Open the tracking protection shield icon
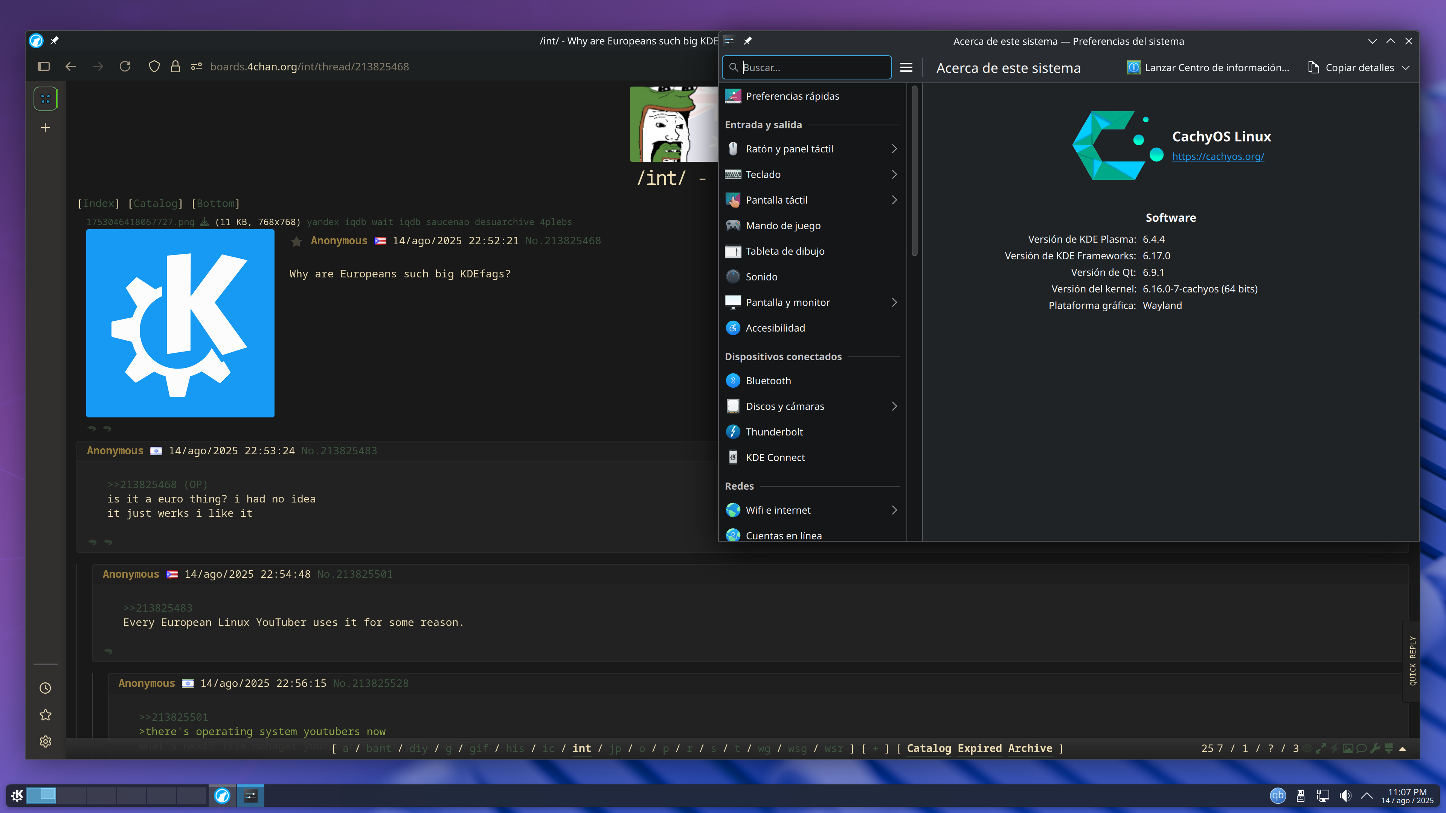This screenshot has height=813, width=1446. click(154, 67)
